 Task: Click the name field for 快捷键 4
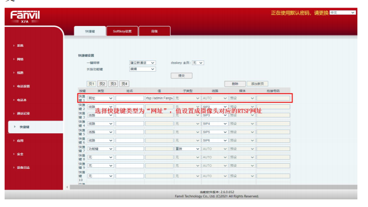(x=130, y=124)
